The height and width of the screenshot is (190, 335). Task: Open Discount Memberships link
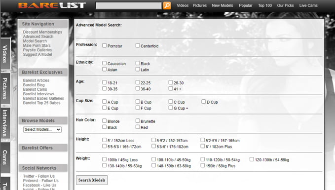[42, 32]
